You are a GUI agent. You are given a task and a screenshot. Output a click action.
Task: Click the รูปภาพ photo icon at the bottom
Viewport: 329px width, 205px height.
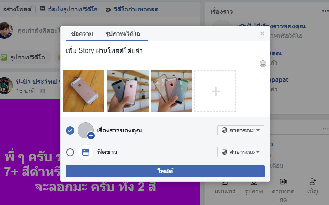point(254,182)
